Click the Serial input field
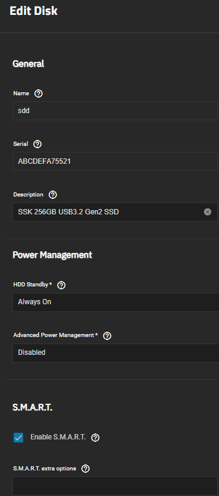219x496 pixels. pyautogui.click(x=115, y=161)
